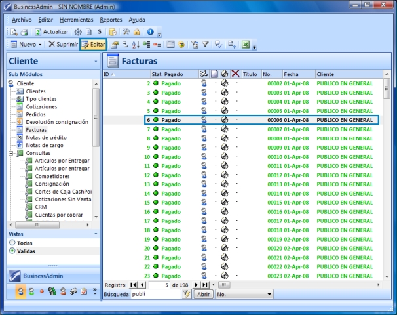397x315 pixels.
Task: Click the Suprimir button
Action: tap(63, 45)
